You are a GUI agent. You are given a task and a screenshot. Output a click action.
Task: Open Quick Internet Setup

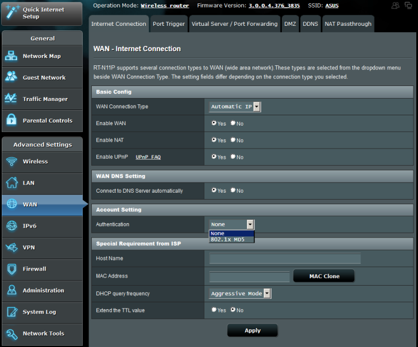pos(42,14)
